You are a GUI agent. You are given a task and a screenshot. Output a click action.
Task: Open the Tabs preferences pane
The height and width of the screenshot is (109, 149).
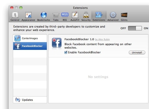tap(56, 17)
